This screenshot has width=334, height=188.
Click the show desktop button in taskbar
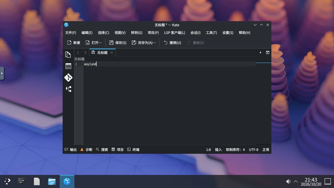coord(327,181)
